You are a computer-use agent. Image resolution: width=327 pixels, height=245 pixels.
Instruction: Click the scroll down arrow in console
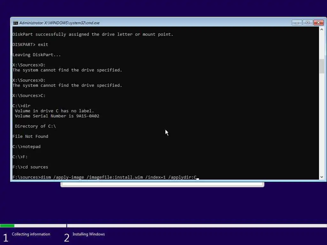322,177
